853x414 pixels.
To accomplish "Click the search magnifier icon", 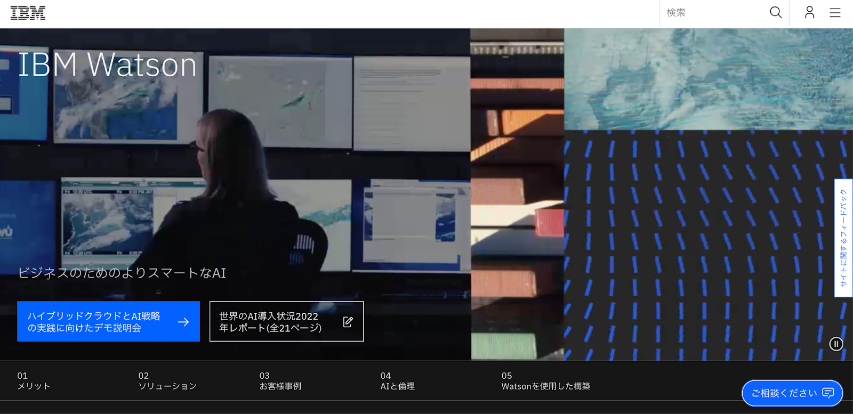I will [x=776, y=12].
